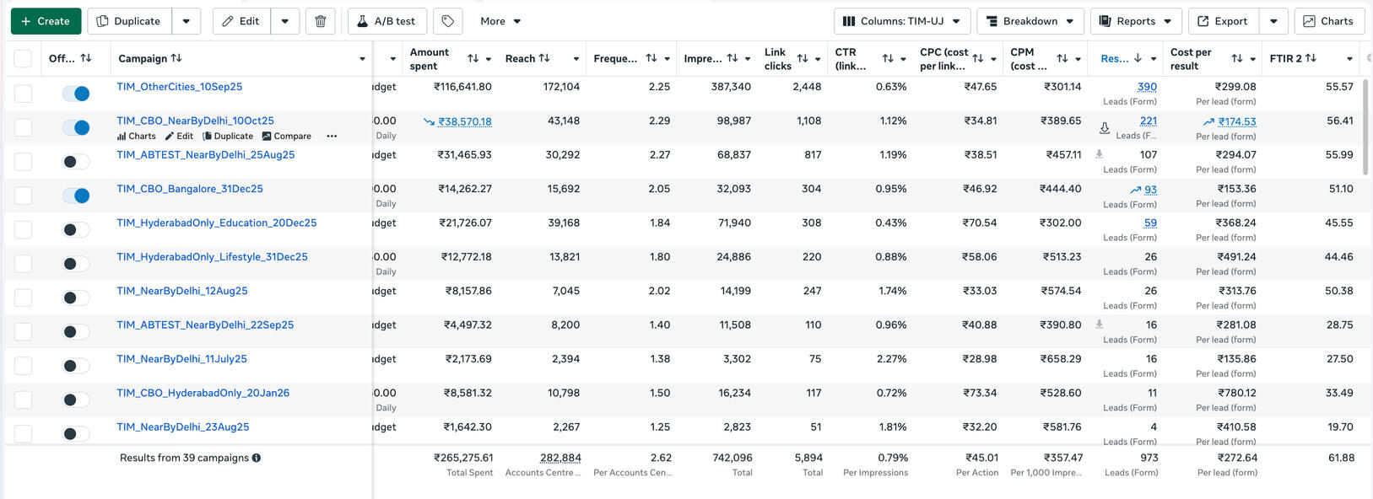Click the green Create button
Viewport: 1373px width, 499px height.
click(x=46, y=21)
